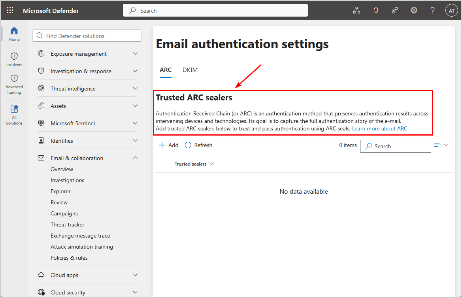
Task: Open the AT account avatar
Action: pos(451,11)
